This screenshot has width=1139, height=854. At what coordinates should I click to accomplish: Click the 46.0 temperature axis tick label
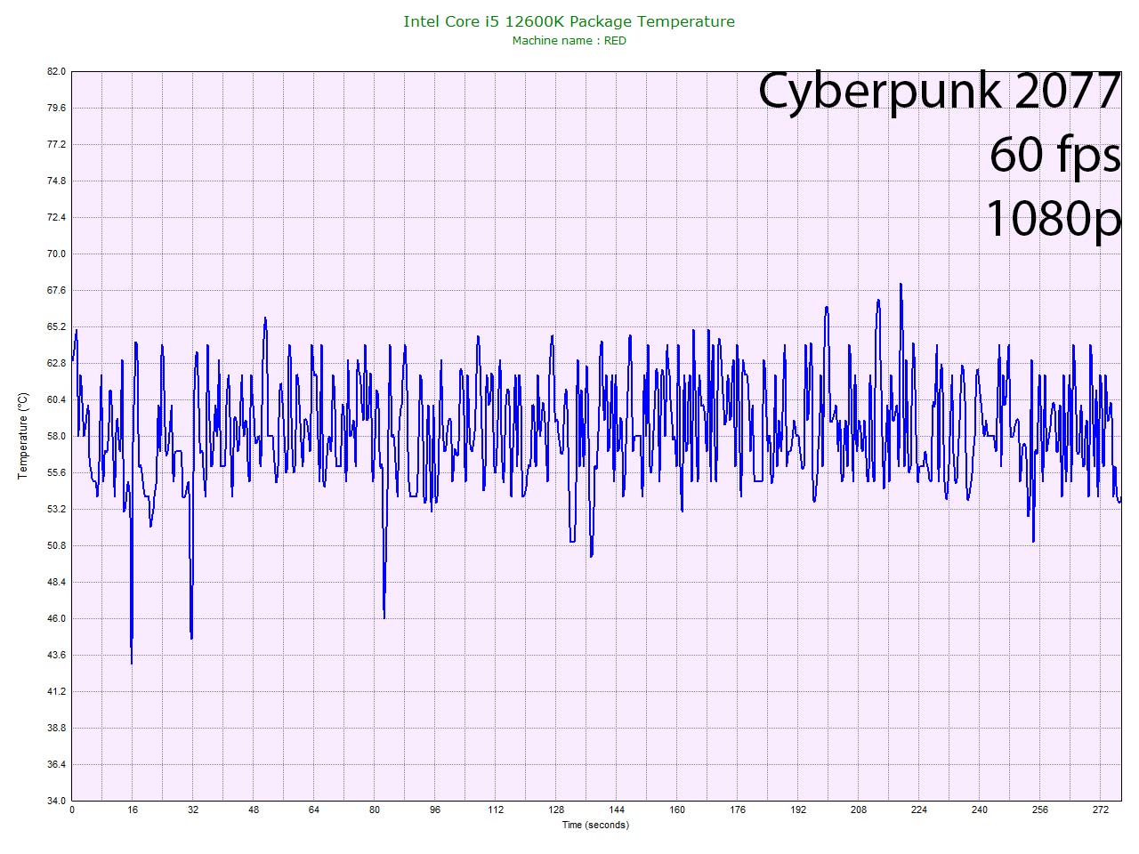pos(56,618)
